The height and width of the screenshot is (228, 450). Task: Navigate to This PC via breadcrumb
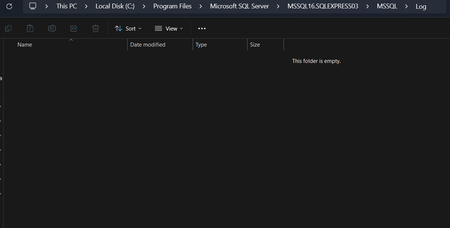tap(66, 6)
